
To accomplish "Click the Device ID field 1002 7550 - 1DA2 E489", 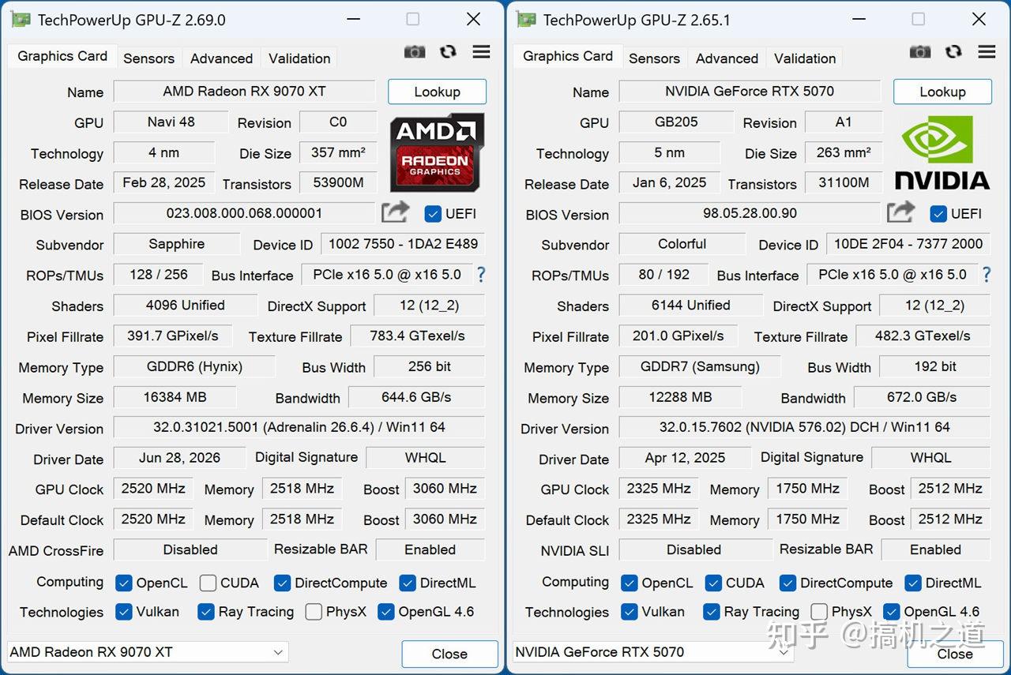I will pyautogui.click(x=403, y=244).
